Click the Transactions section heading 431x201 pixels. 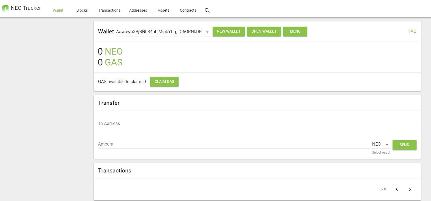tap(115, 171)
